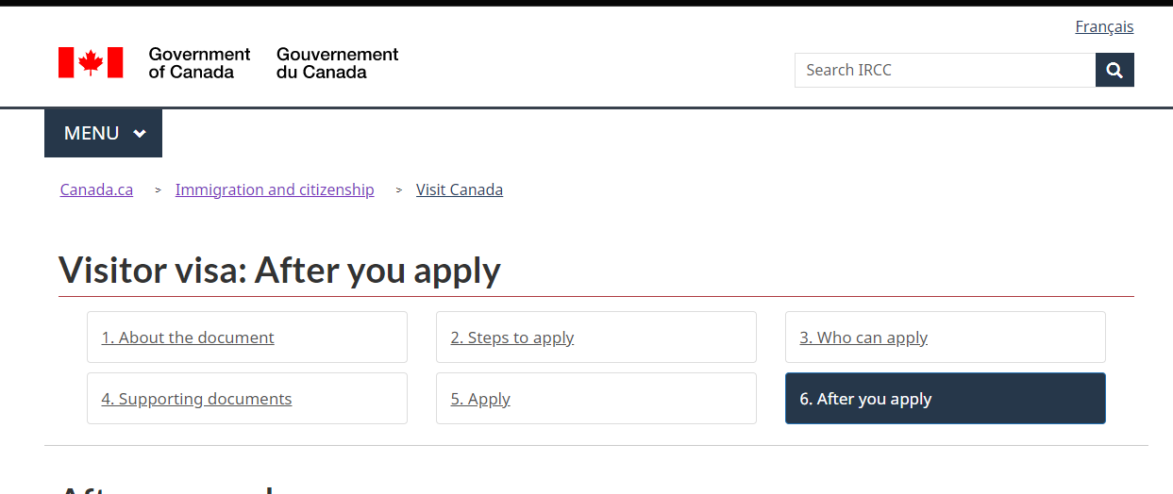Click into the Search IRCC field
The height and width of the screenshot is (494, 1173).
(944, 70)
